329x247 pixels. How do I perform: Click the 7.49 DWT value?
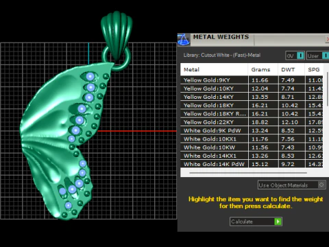point(288,80)
